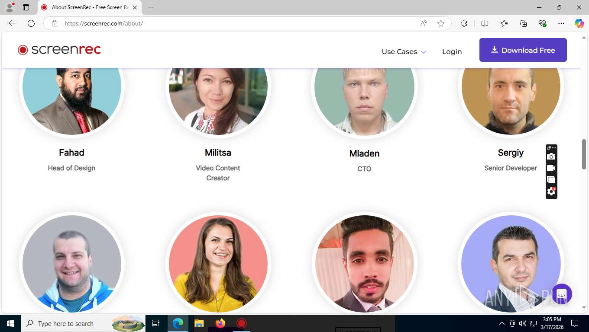Select the name Militsa
The height and width of the screenshot is (332, 589).
(x=218, y=153)
